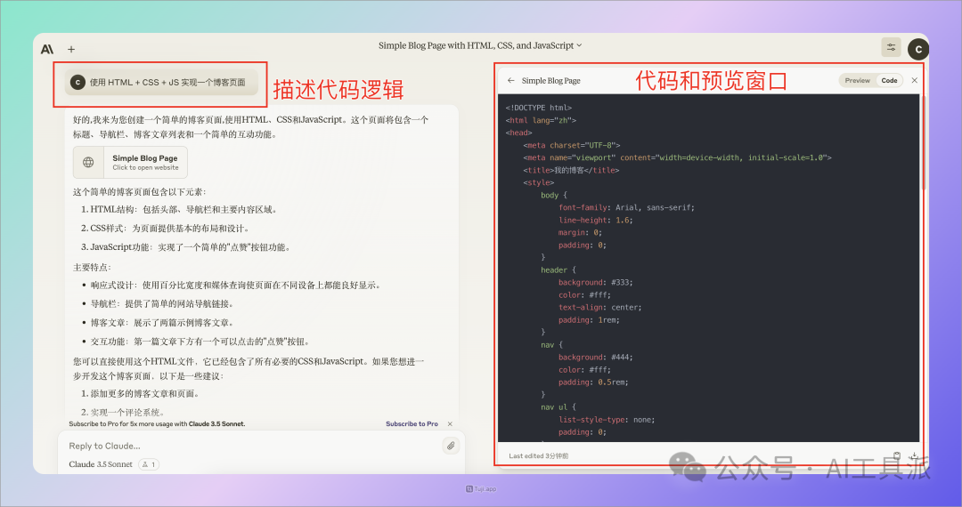Download the artifact file
The width and height of the screenshot is (962, 507).
pos(914,455)
